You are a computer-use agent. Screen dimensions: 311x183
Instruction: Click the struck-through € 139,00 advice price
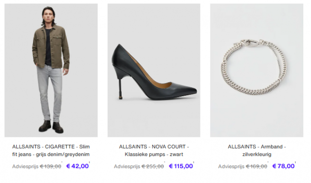(50, 167)
